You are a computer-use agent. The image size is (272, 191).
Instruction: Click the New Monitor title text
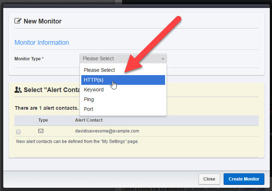tap(43, 21)
